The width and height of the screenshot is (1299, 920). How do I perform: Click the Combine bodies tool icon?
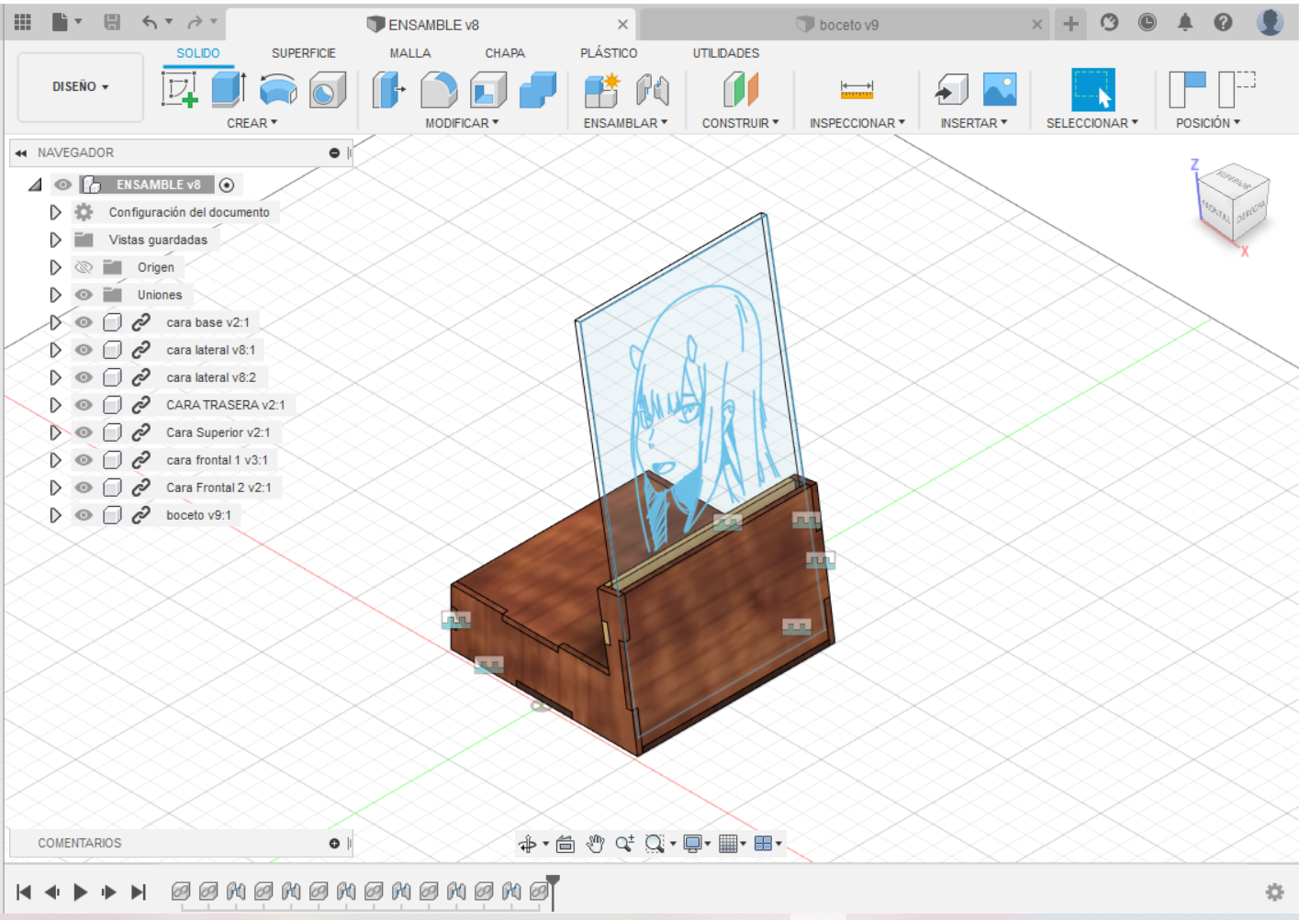[x=538, y=90]
